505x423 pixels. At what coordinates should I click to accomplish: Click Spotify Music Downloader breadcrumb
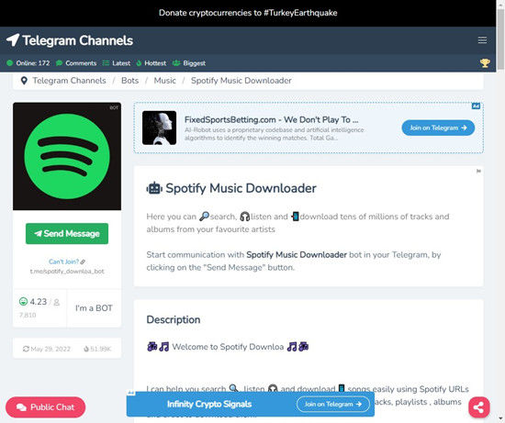[x=241, y=81]
